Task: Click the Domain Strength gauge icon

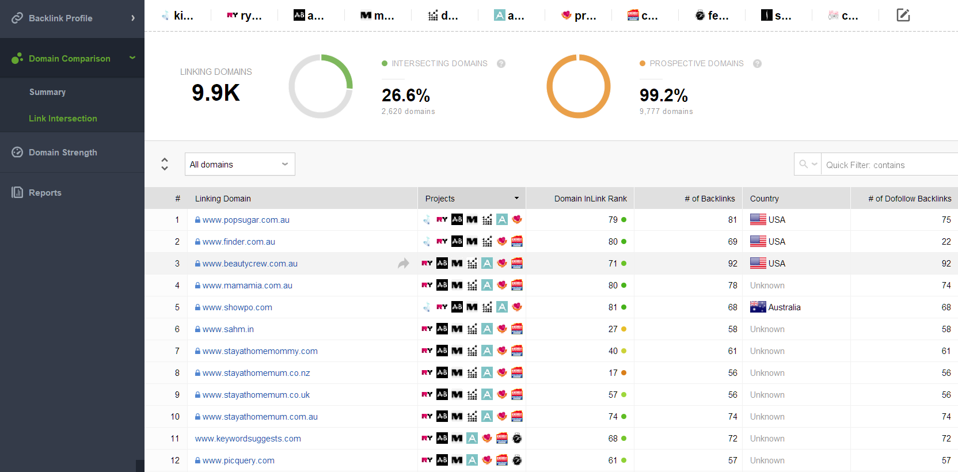Action: point(17,152)
